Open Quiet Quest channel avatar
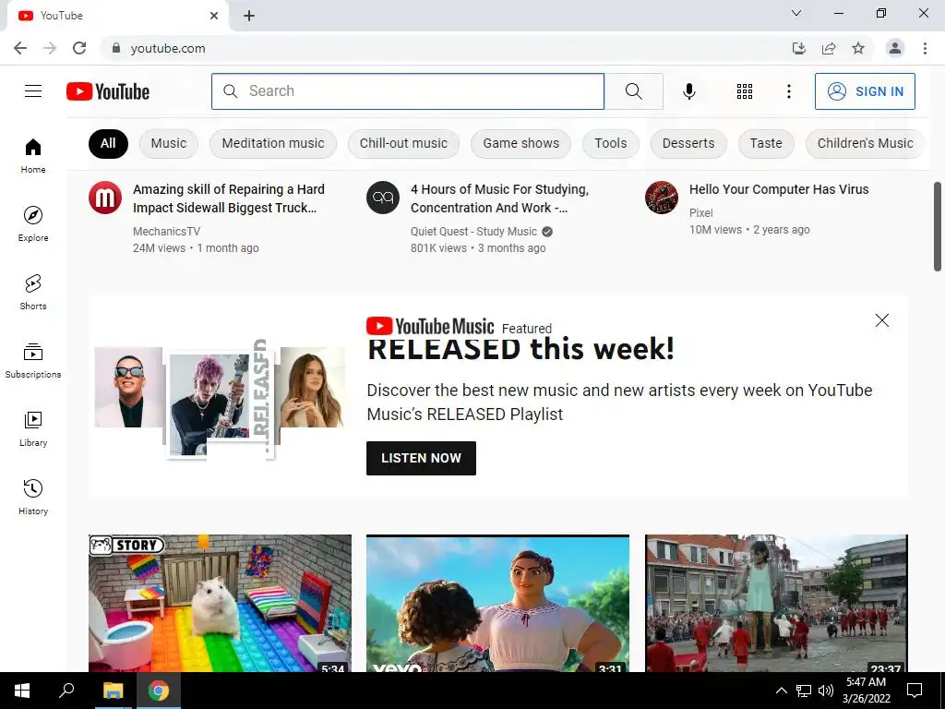The width and height of the screenshot is (945, 709). tap(383, 198)
